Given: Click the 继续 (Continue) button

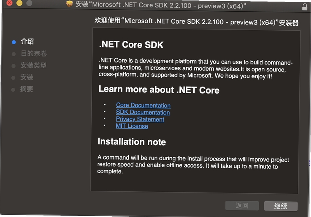Looking at the screenshot, I should click(x=281, y=206).
